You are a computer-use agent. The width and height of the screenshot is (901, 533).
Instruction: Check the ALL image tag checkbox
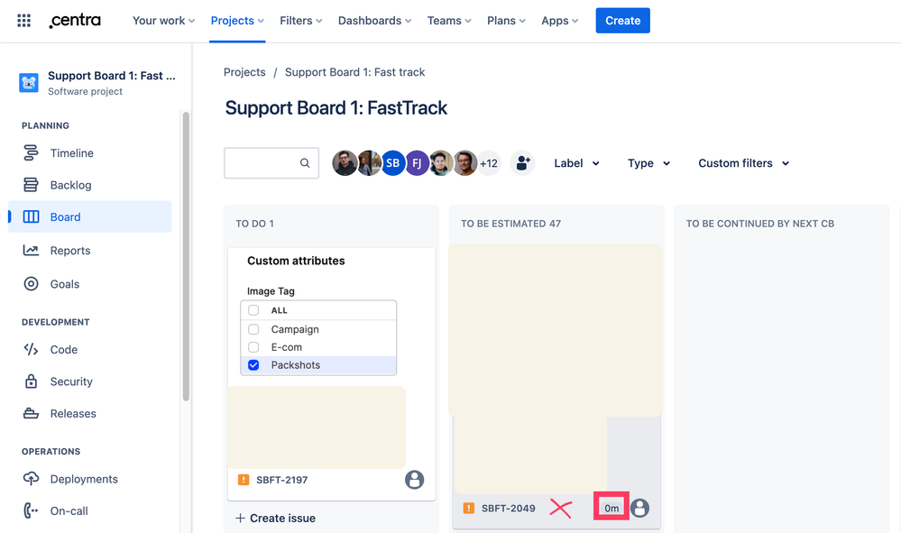[x=253, y=310]
